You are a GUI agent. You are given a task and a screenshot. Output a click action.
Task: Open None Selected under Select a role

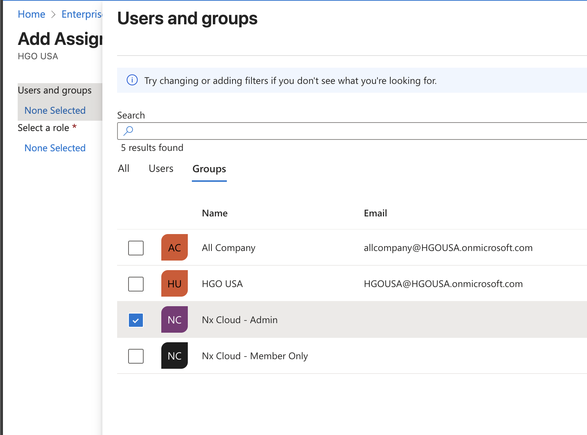click(55, 148)
